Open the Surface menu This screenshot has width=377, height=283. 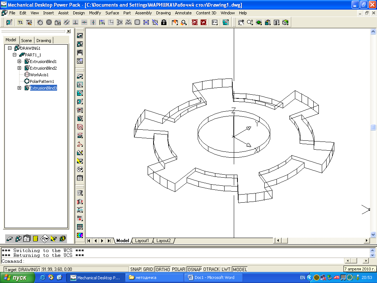point(112,13)
